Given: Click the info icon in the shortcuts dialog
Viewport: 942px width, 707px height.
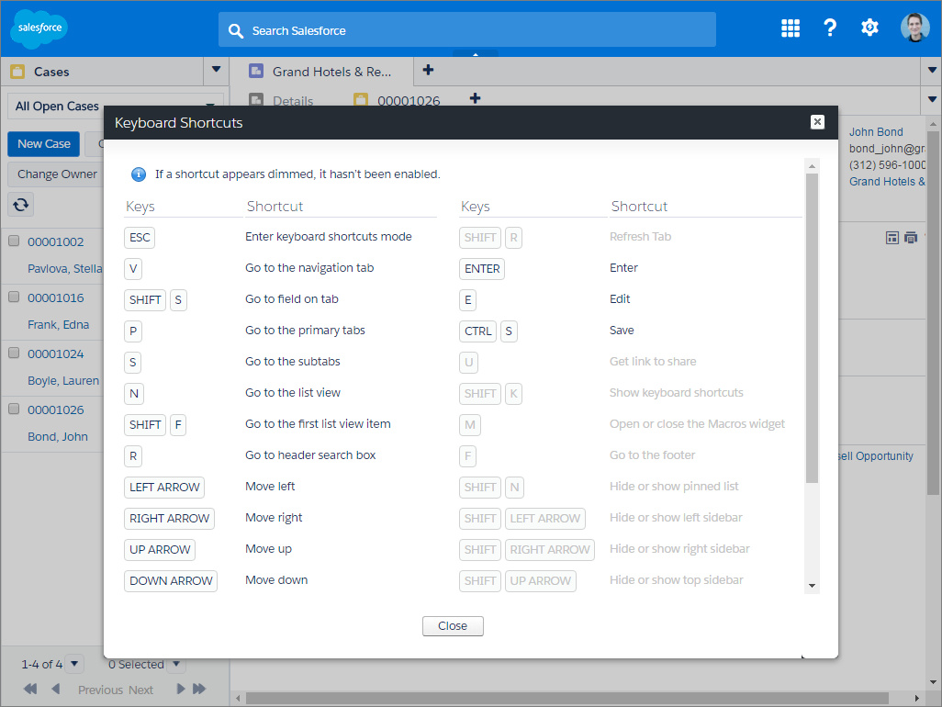Looking at the screenshot, I should point(138,174).
